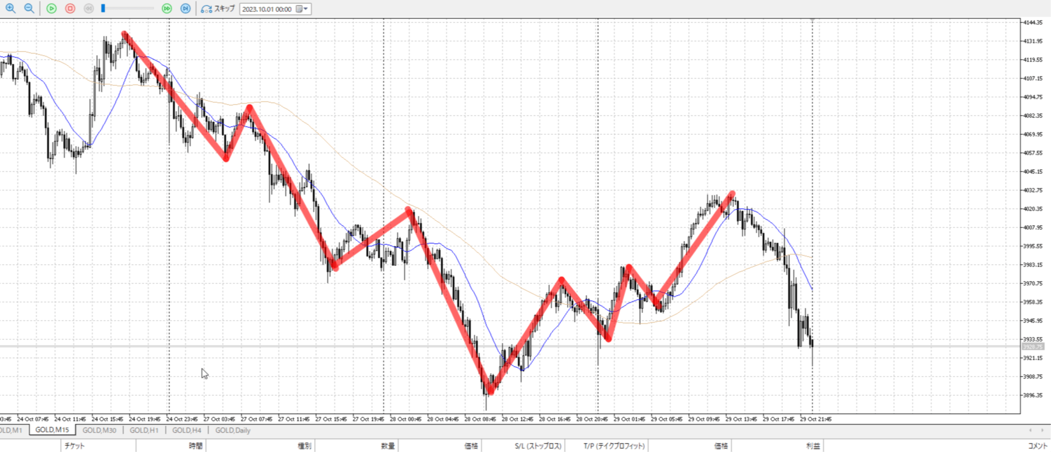
Task: Open the GOLD,H4 chart tab
Action: click(x=186, y=430)
